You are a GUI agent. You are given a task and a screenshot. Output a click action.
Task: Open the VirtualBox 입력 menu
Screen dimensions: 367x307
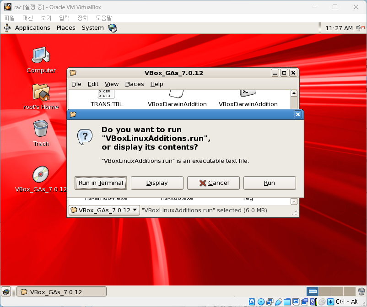65,18
